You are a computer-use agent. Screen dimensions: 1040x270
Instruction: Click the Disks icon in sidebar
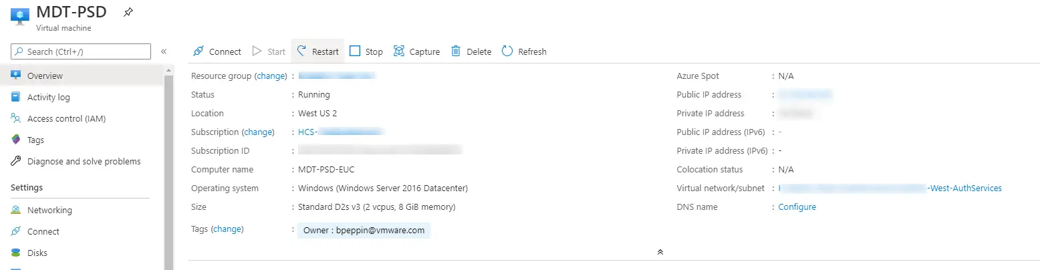16,253
